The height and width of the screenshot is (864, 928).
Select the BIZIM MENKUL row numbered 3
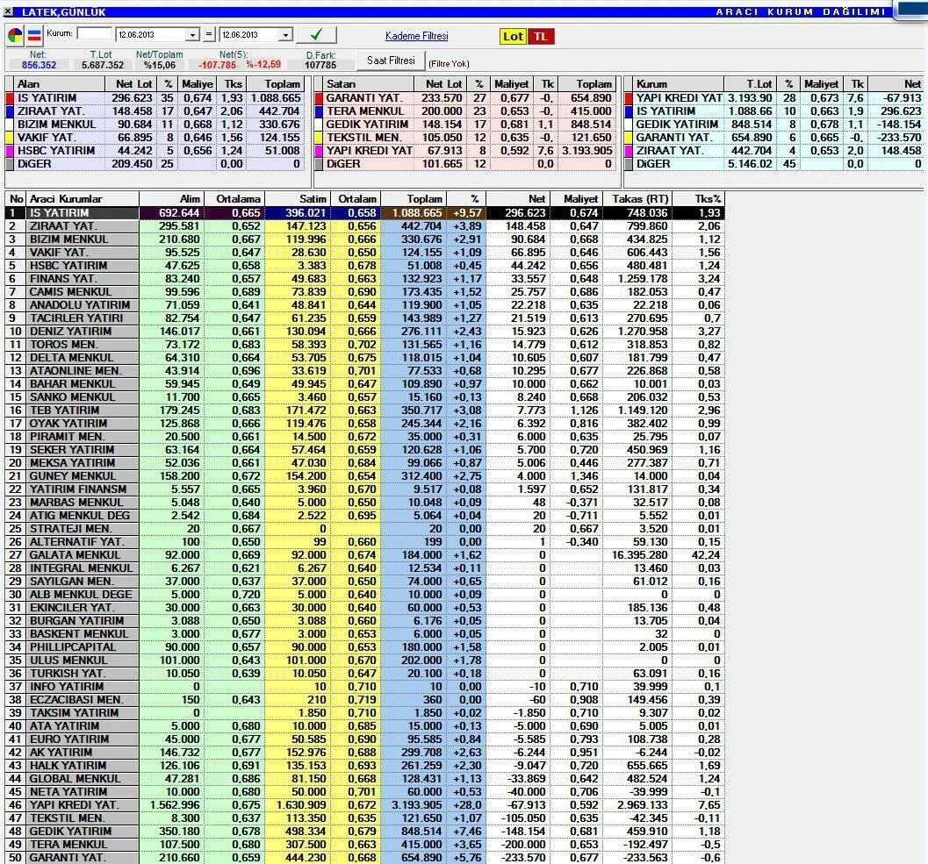(364, 239)
